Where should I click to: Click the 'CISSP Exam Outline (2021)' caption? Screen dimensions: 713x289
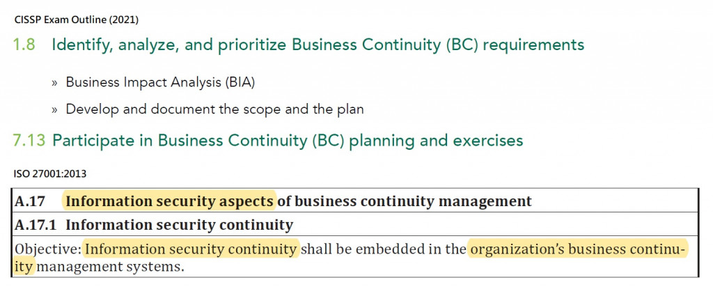point(77,20)
